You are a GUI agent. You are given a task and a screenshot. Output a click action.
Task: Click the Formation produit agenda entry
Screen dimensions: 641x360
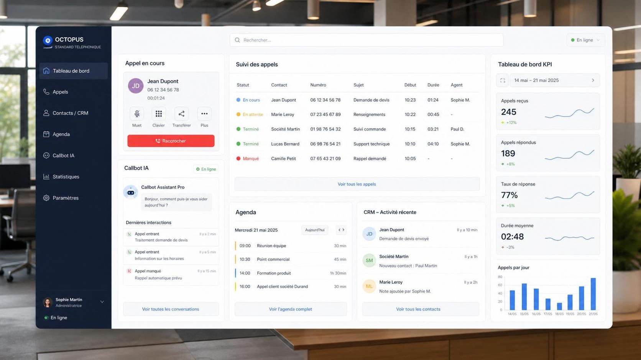[291, 273]
